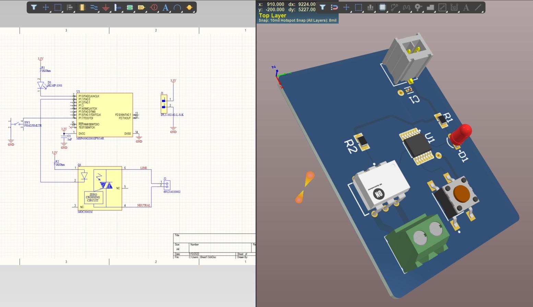Select the MSP430 U1 symbol in schematic

105,115
